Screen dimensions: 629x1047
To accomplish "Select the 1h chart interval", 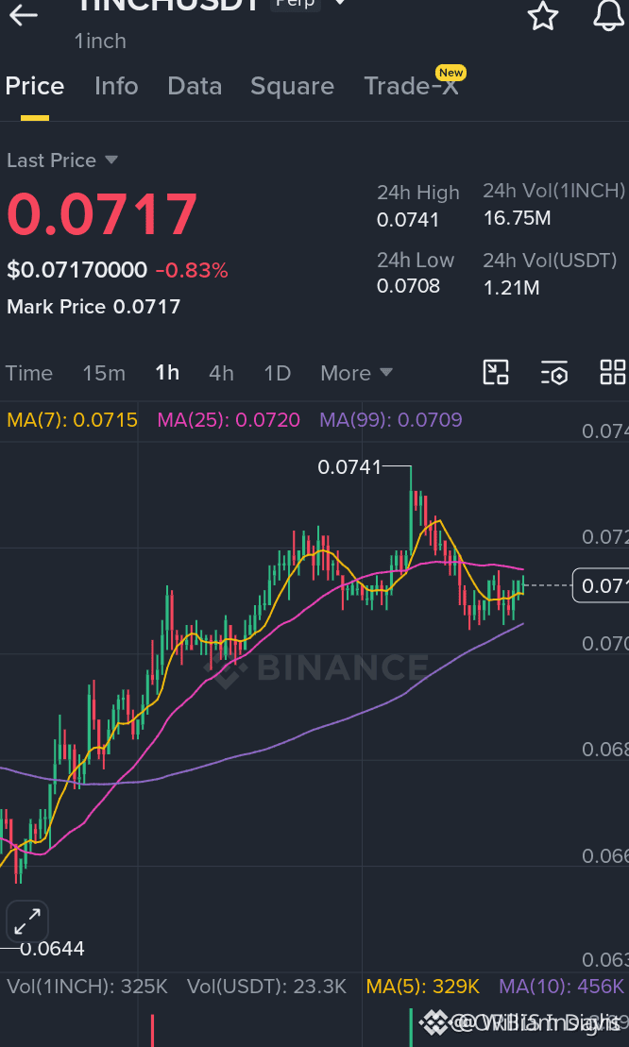I will click(x=167, y=372).
